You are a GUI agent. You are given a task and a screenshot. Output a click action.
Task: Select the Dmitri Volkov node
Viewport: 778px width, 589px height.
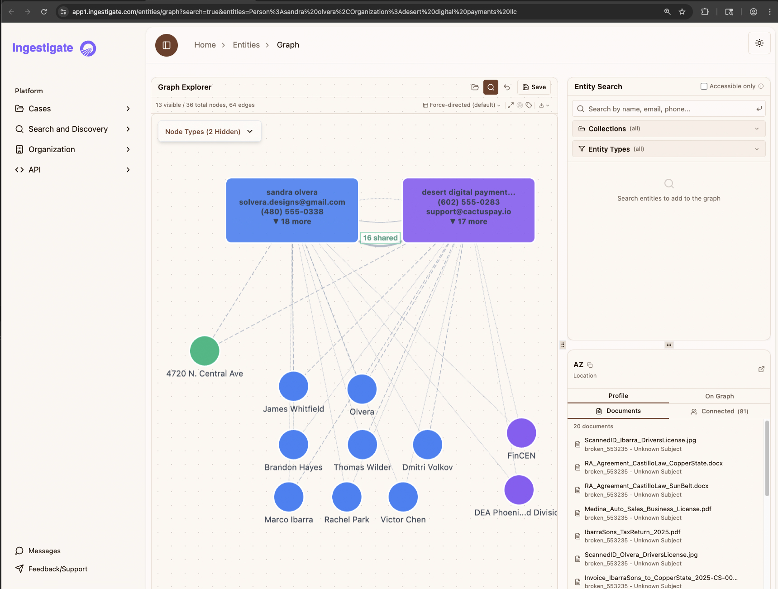(x=427, y=445)
